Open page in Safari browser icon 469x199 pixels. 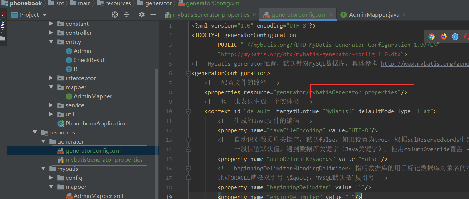[455, 36]
